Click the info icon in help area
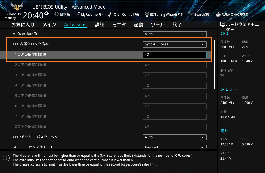Screen dimensions: 265x173 [x=6, y=158]
